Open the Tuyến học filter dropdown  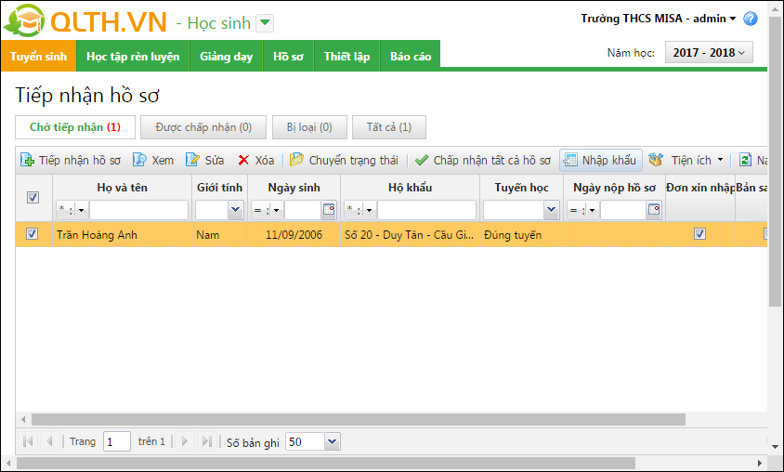click(551, 210)
